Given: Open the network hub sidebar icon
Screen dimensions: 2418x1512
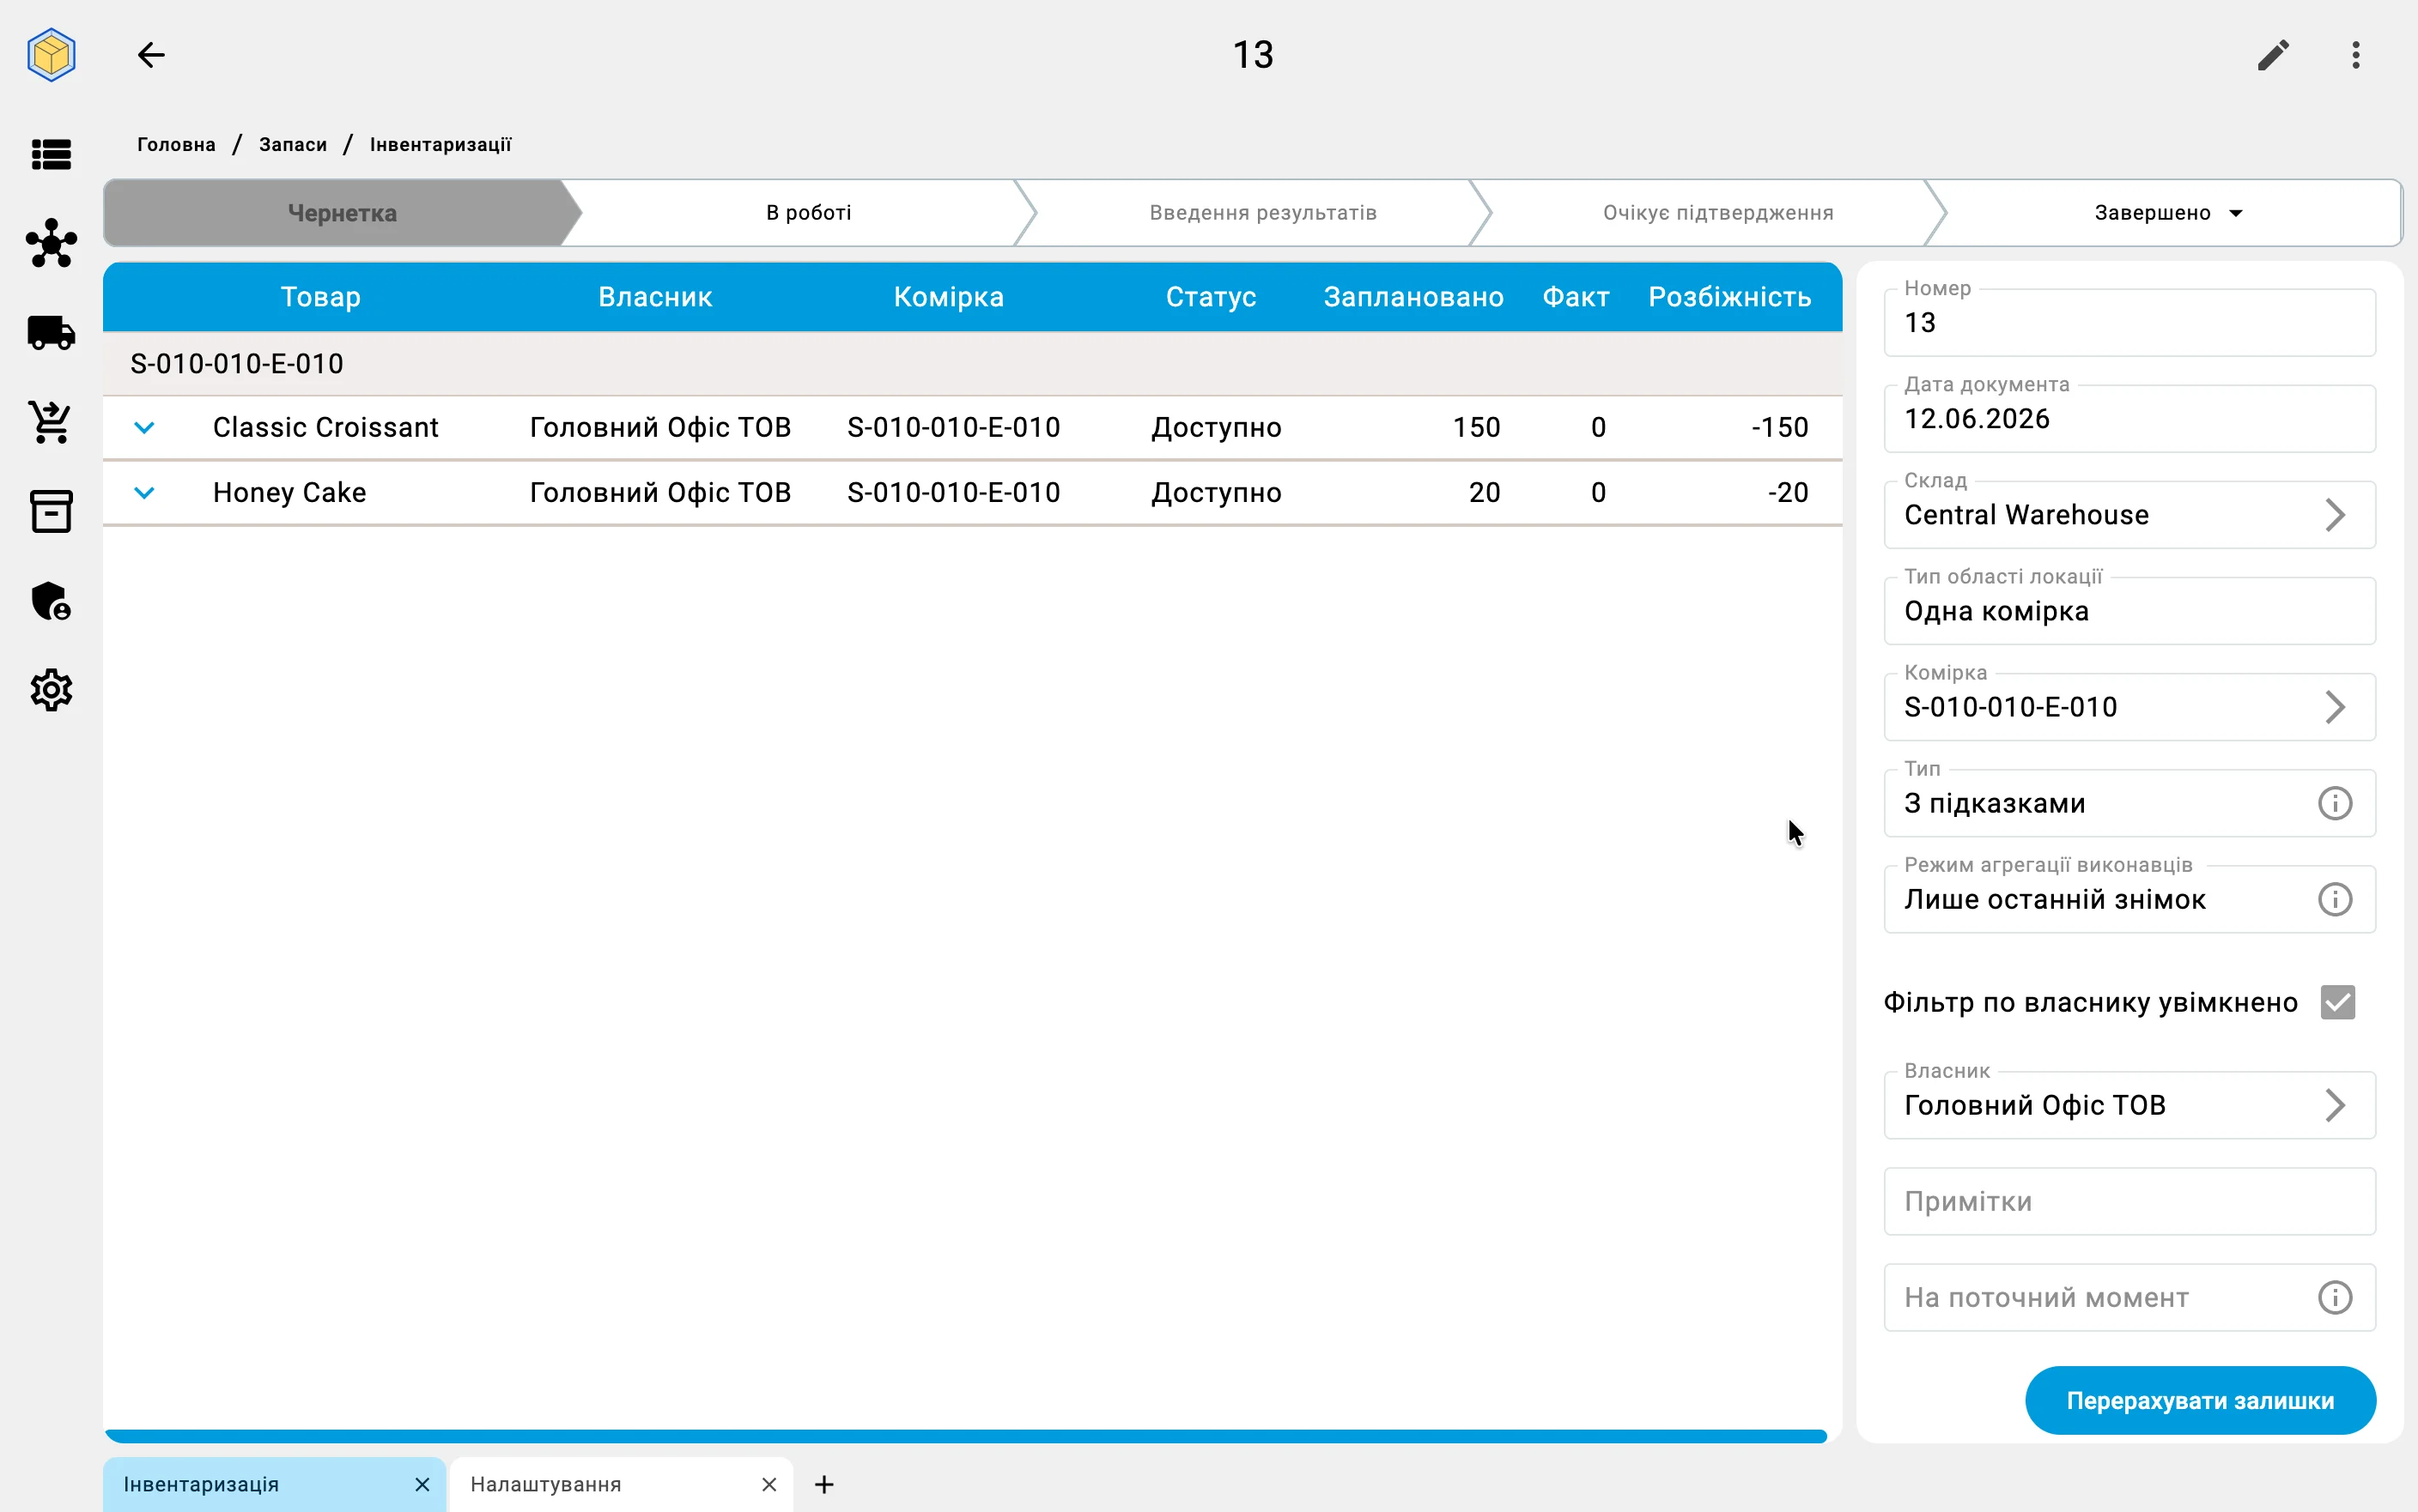Looking at the screenshot, I should click(x=51, y=243).
